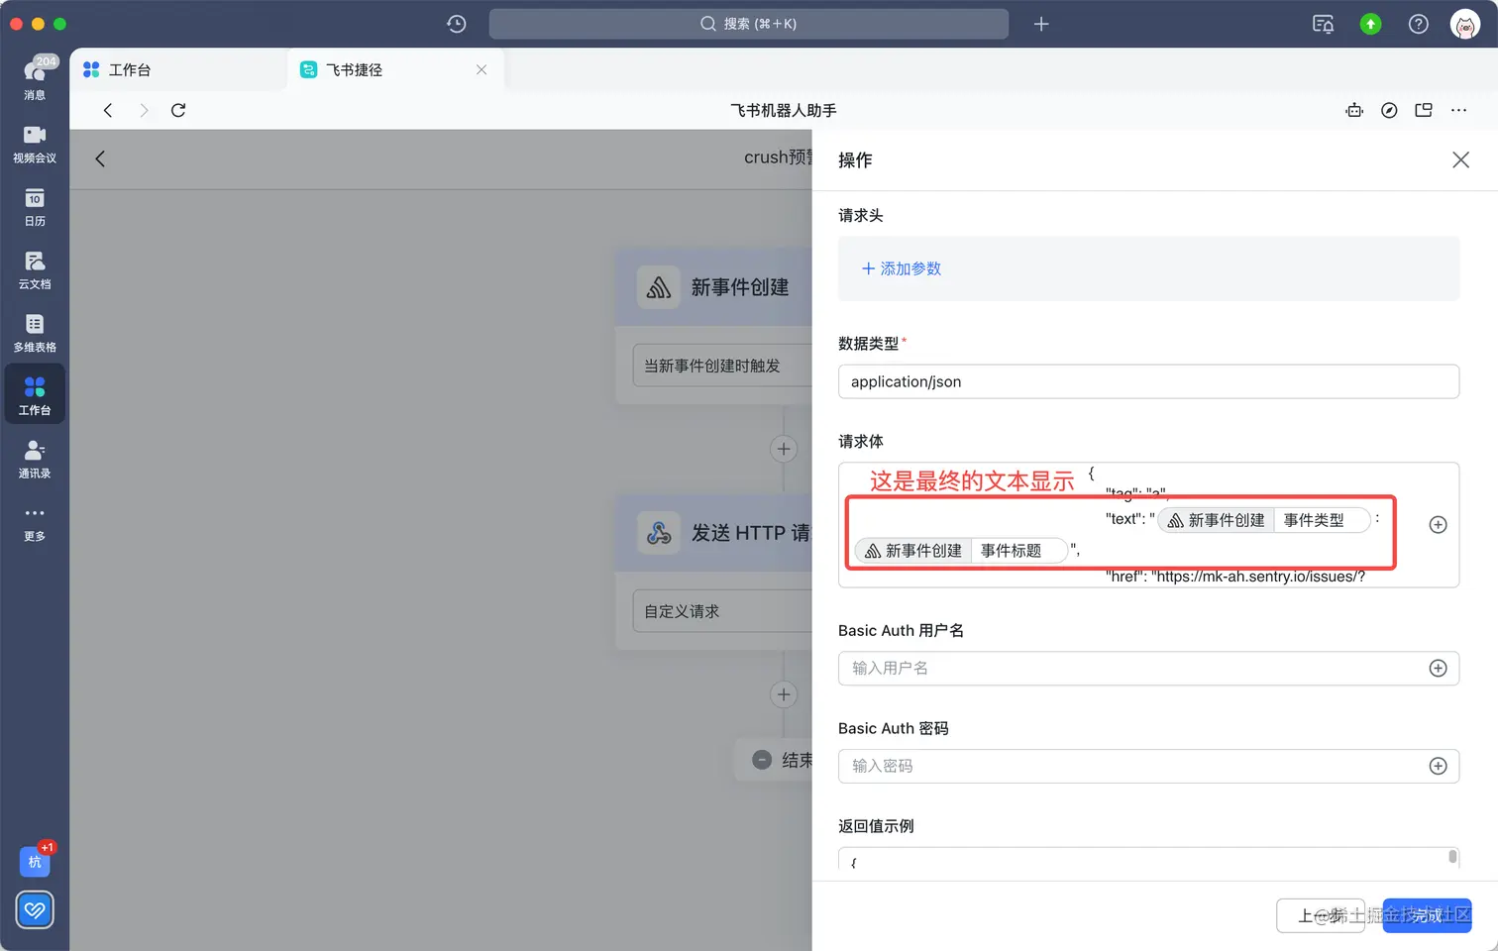Click the blue 完成 button
The height and width of the screenshot is (951, 1498).
pos(1427,915)
